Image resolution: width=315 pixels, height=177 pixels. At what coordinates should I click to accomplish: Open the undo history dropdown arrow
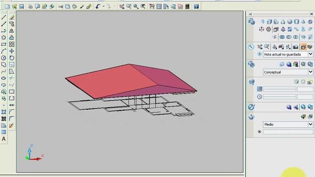104,6
